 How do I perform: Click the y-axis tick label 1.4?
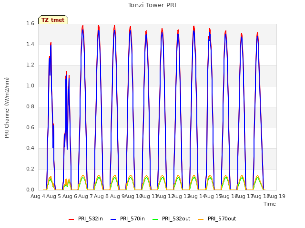coord(30,44)
